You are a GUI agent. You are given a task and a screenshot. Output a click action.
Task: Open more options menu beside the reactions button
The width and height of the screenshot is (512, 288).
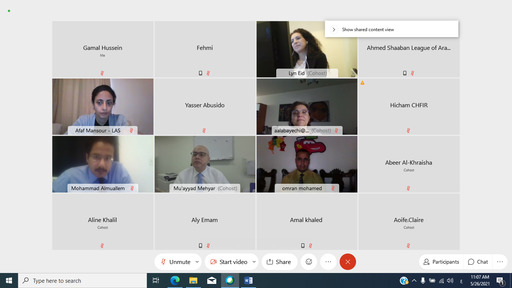tap(328, 262)
